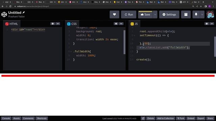This screenshot has width=216, height=121.
Task: Love this pen with heart button
Action: click(x=114, y=14)
